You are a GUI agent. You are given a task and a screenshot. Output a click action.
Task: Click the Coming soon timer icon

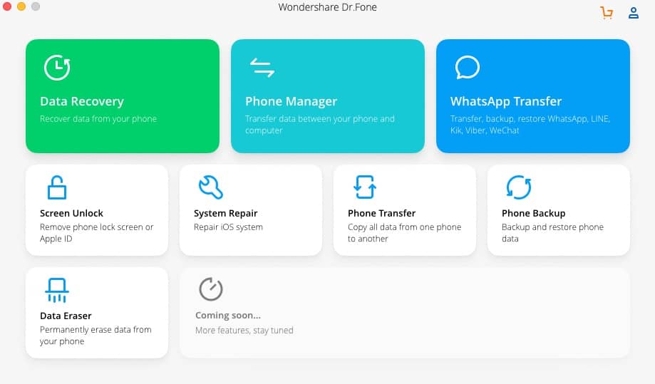[x=210, y=289]
